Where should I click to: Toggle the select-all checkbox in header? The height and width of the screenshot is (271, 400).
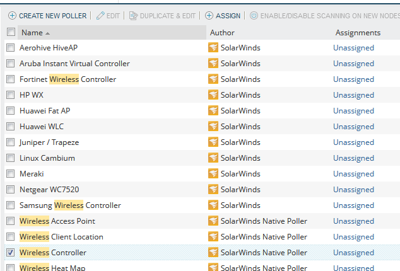(11, 32)
